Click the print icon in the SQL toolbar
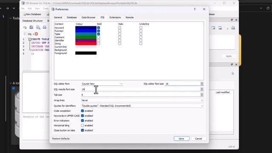 (x=45, y=27)
